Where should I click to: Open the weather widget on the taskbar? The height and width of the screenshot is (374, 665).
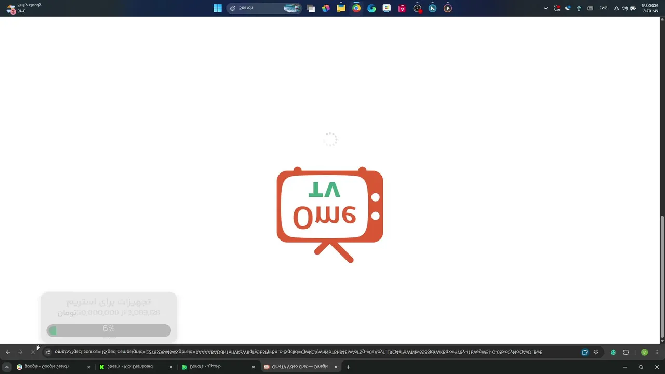point(23,8)
